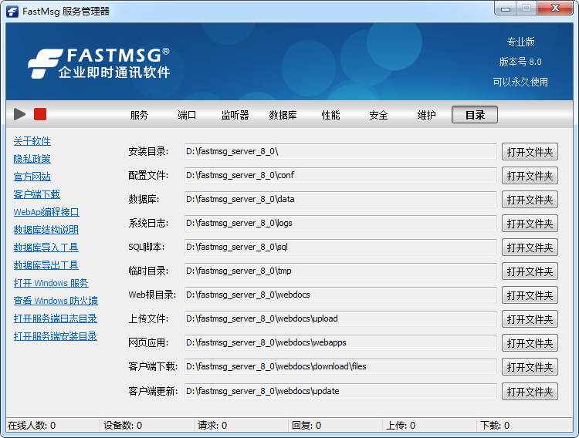This screenshot has width=579, height=438.
Task: Open the 监听器 tab
Action: 235,115
